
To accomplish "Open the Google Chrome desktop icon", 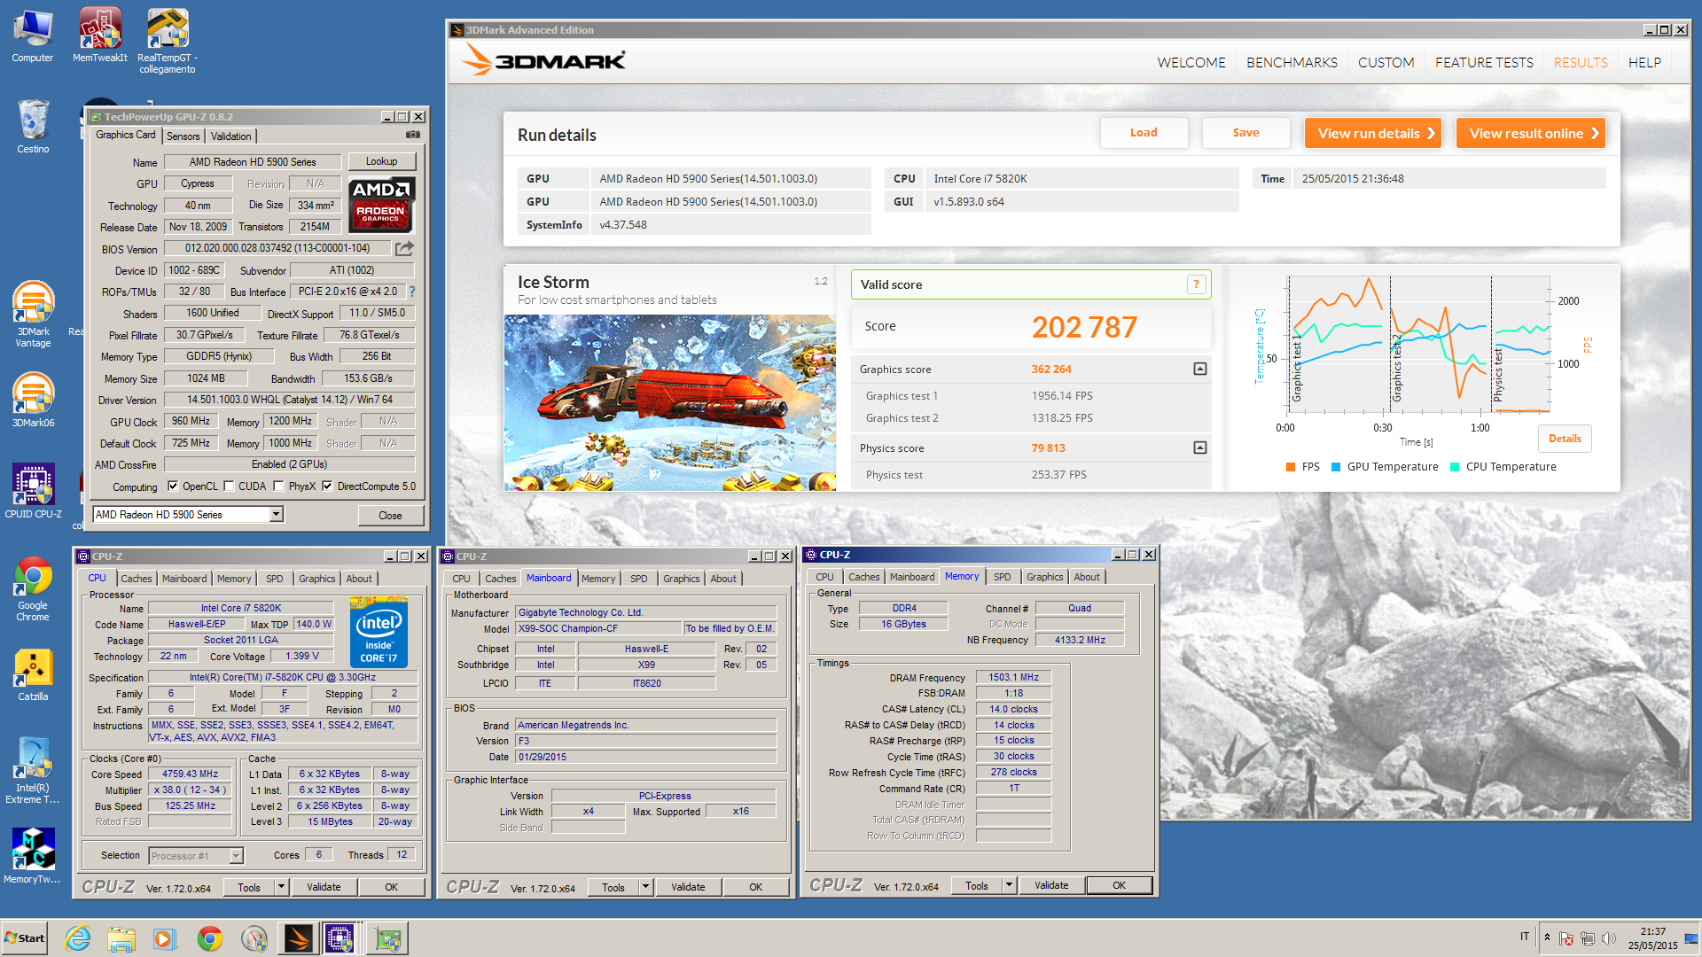I will point(33,588).
